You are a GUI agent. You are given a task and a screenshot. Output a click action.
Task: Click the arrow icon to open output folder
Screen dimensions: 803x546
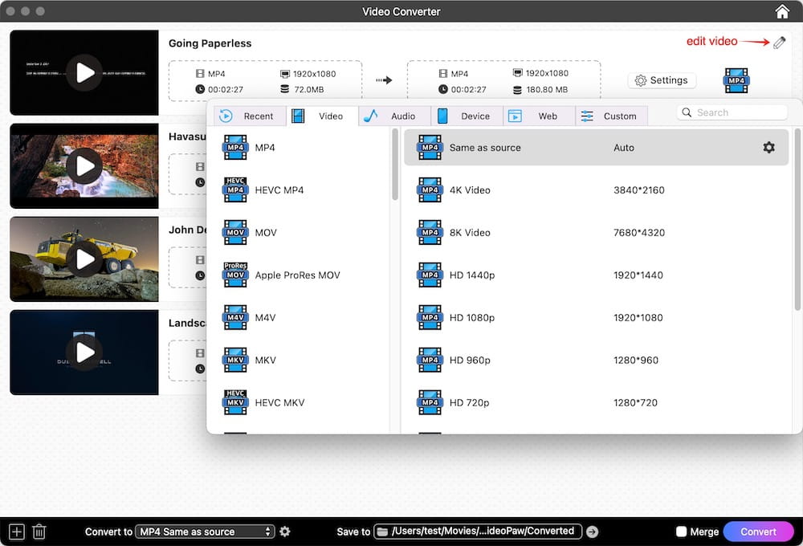(593, 532)
